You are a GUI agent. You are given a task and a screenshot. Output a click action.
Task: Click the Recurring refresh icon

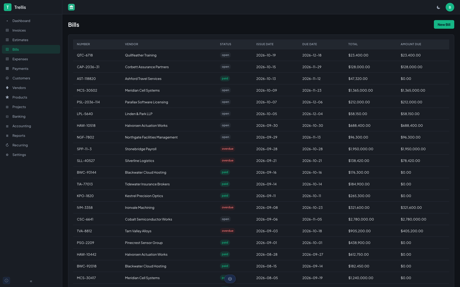pos(7,145)
